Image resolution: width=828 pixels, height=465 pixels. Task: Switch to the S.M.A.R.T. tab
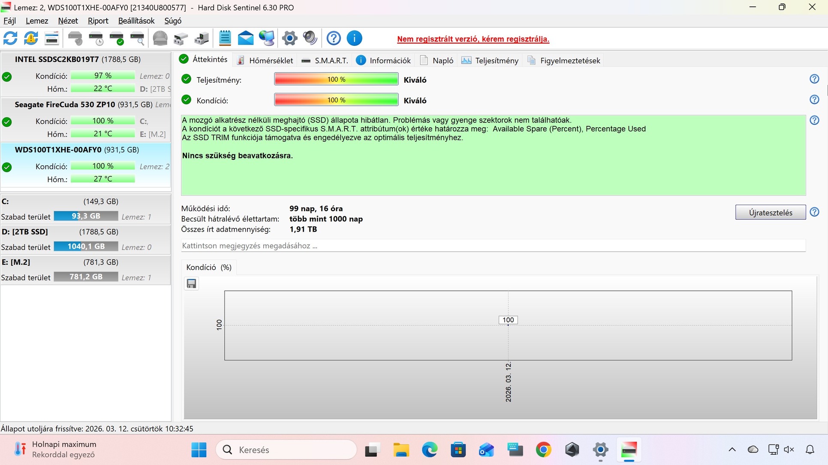pos(325,60)
